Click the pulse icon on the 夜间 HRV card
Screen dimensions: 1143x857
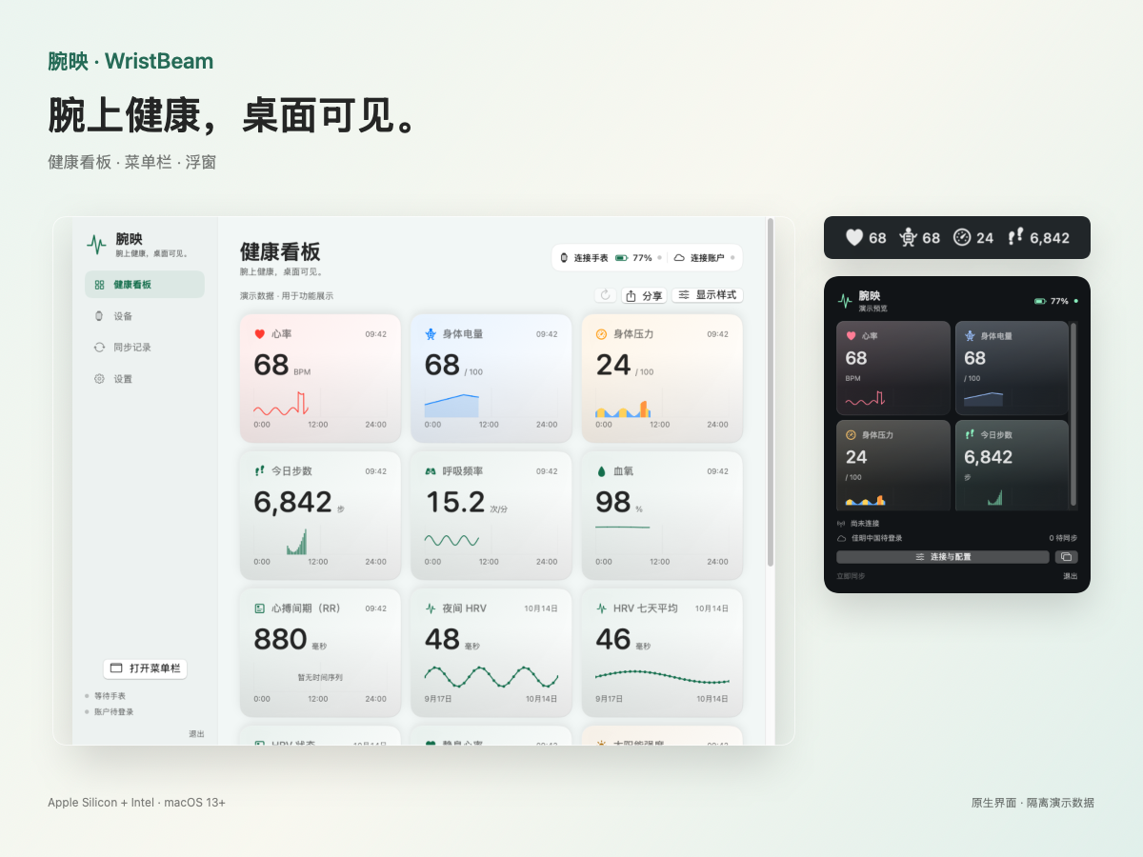point(431,608)
